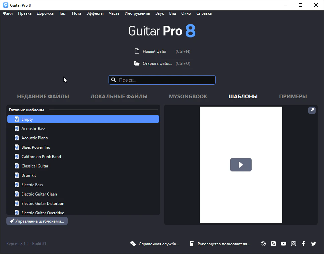This screenshot has height=254, width=324.
Task: Click the Facebook icon in footer
Action: point(304,244)
